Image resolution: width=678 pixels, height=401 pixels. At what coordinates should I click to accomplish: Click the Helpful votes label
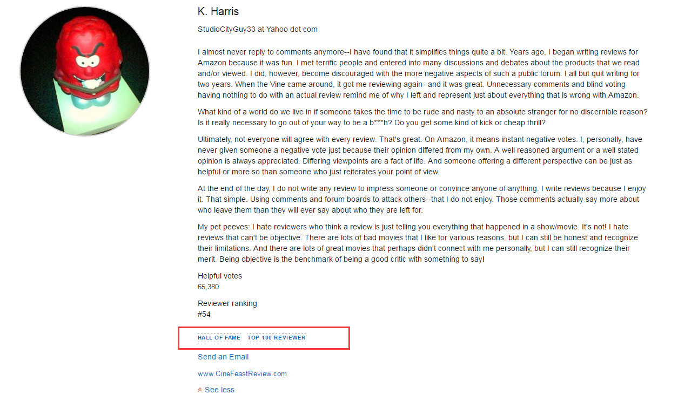pos(220,276)
